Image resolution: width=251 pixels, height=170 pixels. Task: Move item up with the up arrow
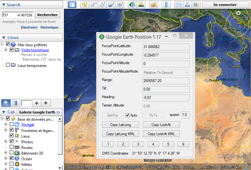tap(37, 103)
